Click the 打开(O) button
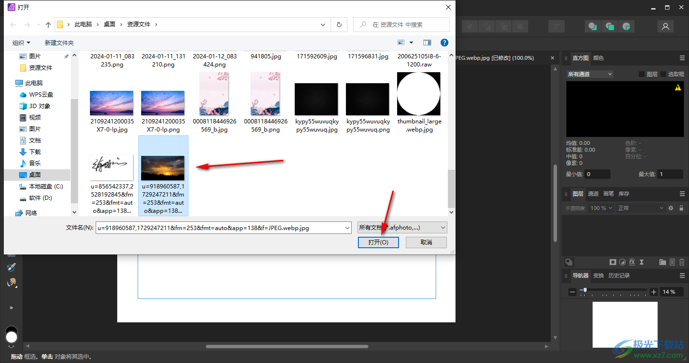This screenshot has height=363, width=689. 378,242
